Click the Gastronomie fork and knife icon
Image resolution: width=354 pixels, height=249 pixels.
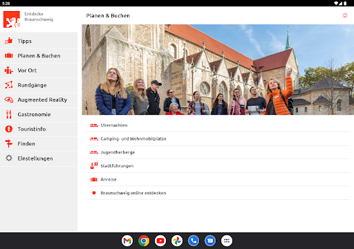click(x=9, y=114)
